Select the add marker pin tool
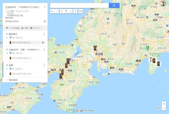This screenshot has height=114, width=169. click(66, 11)
